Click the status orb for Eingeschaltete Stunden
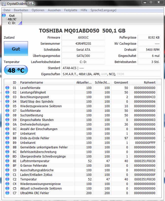The height and width of the screenshot is (201, 165). click(7, 120)
